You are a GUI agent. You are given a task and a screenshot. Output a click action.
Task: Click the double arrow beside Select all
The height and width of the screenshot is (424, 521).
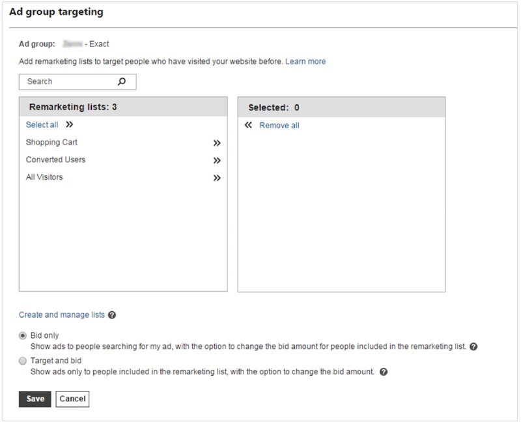pos(69,125)
